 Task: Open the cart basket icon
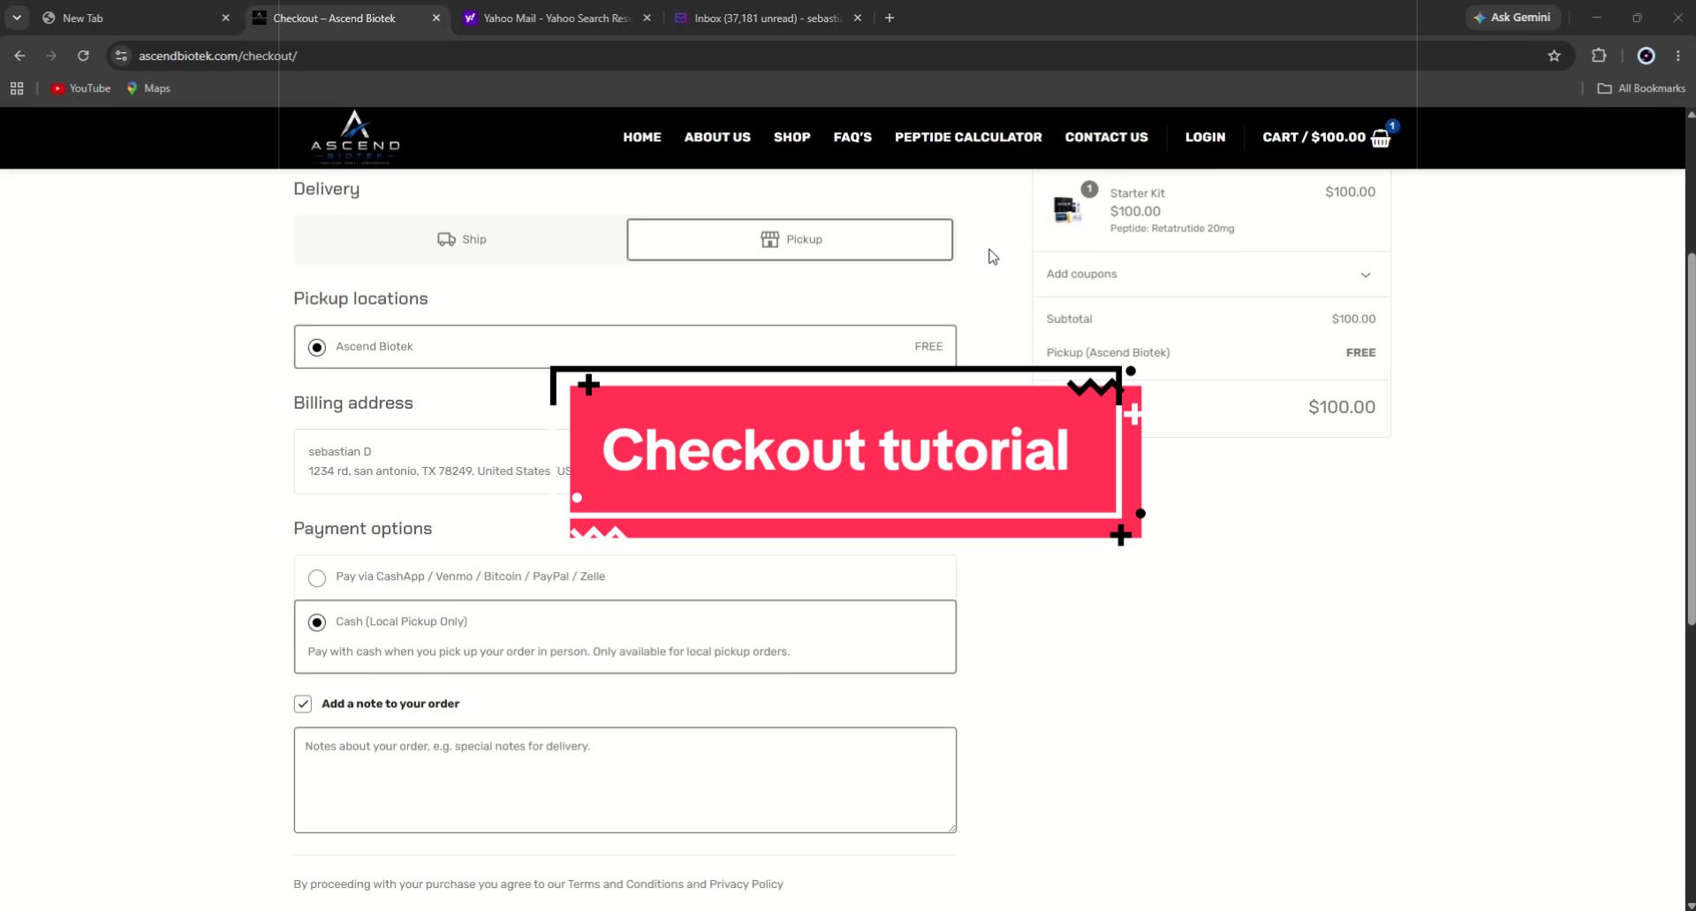tap(1381, 138)
